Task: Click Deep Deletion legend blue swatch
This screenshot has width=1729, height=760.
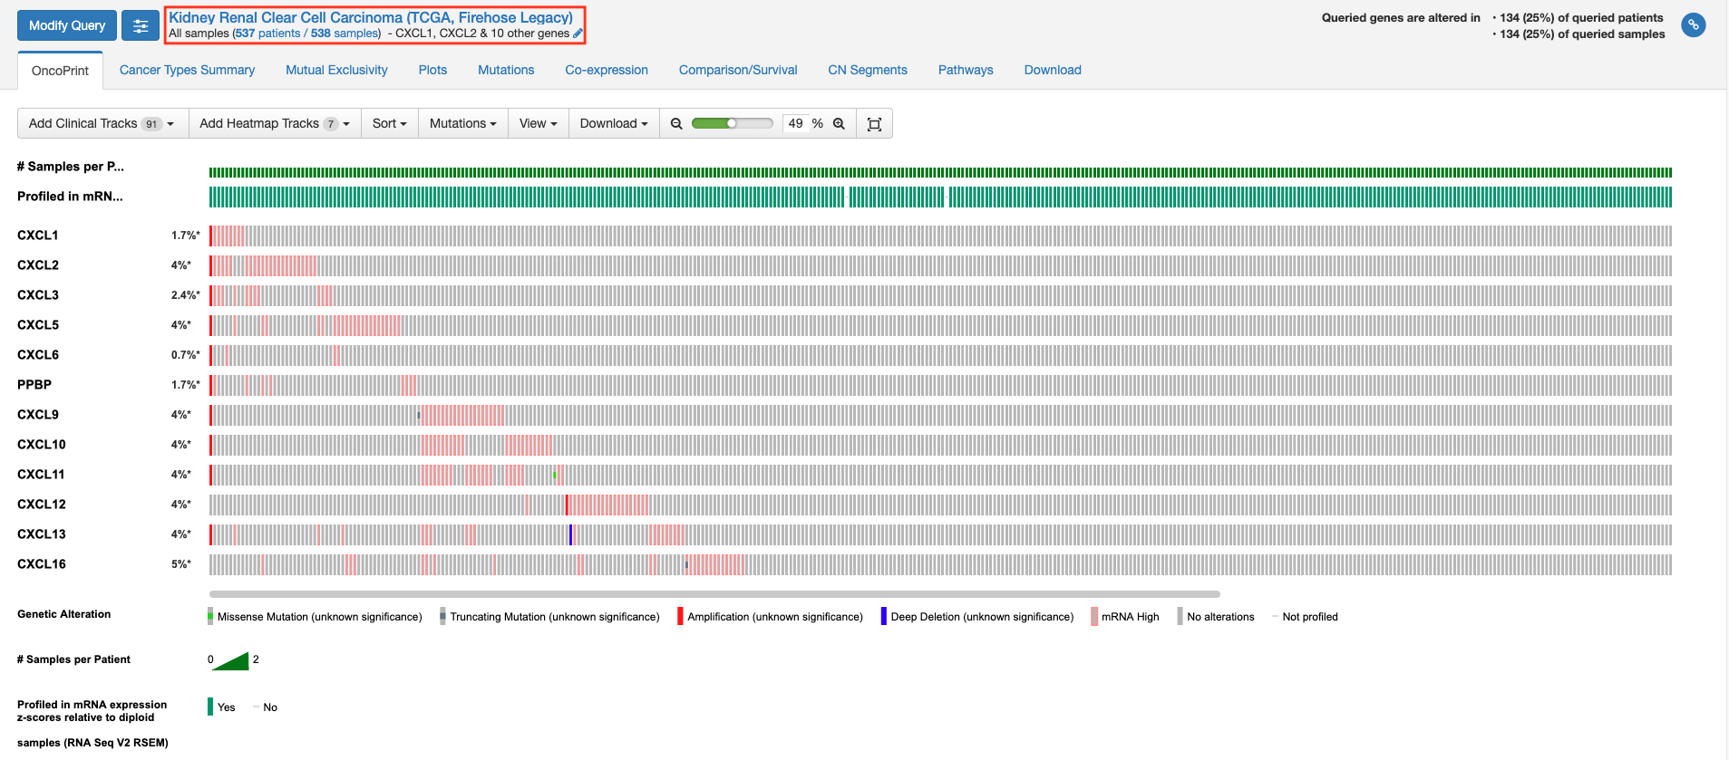Action: pos(884,616)
